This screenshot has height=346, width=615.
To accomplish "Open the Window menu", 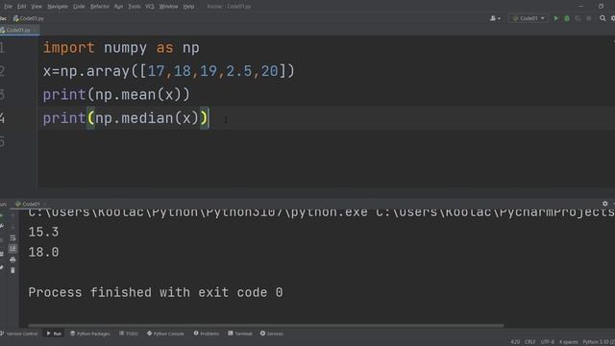I will (x=169, y=7).
